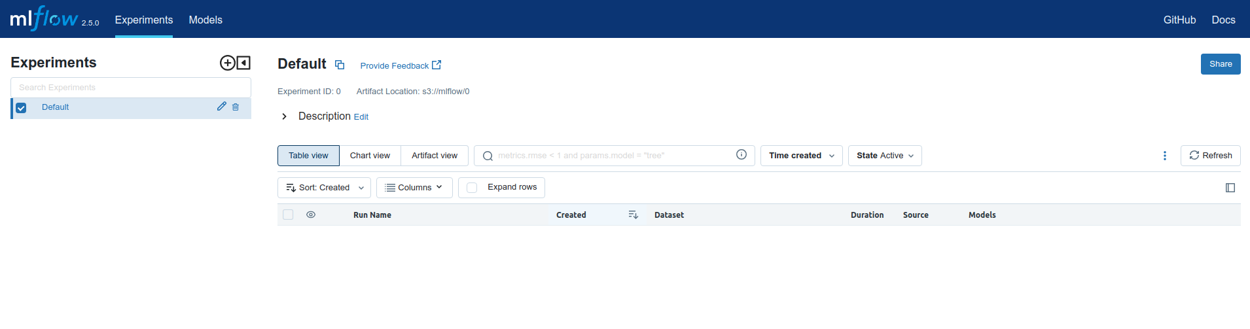Collapse the experiments sidebar panel
The height and width of the screenshot is (329, 1250).
click(243, 63)
